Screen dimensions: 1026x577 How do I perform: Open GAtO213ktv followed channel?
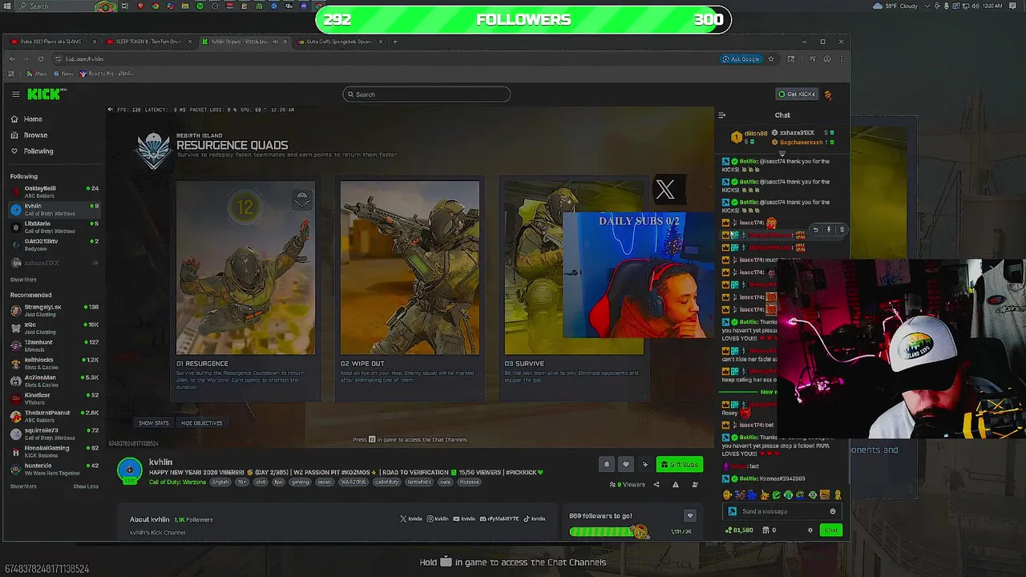click(x=54, y=244)
